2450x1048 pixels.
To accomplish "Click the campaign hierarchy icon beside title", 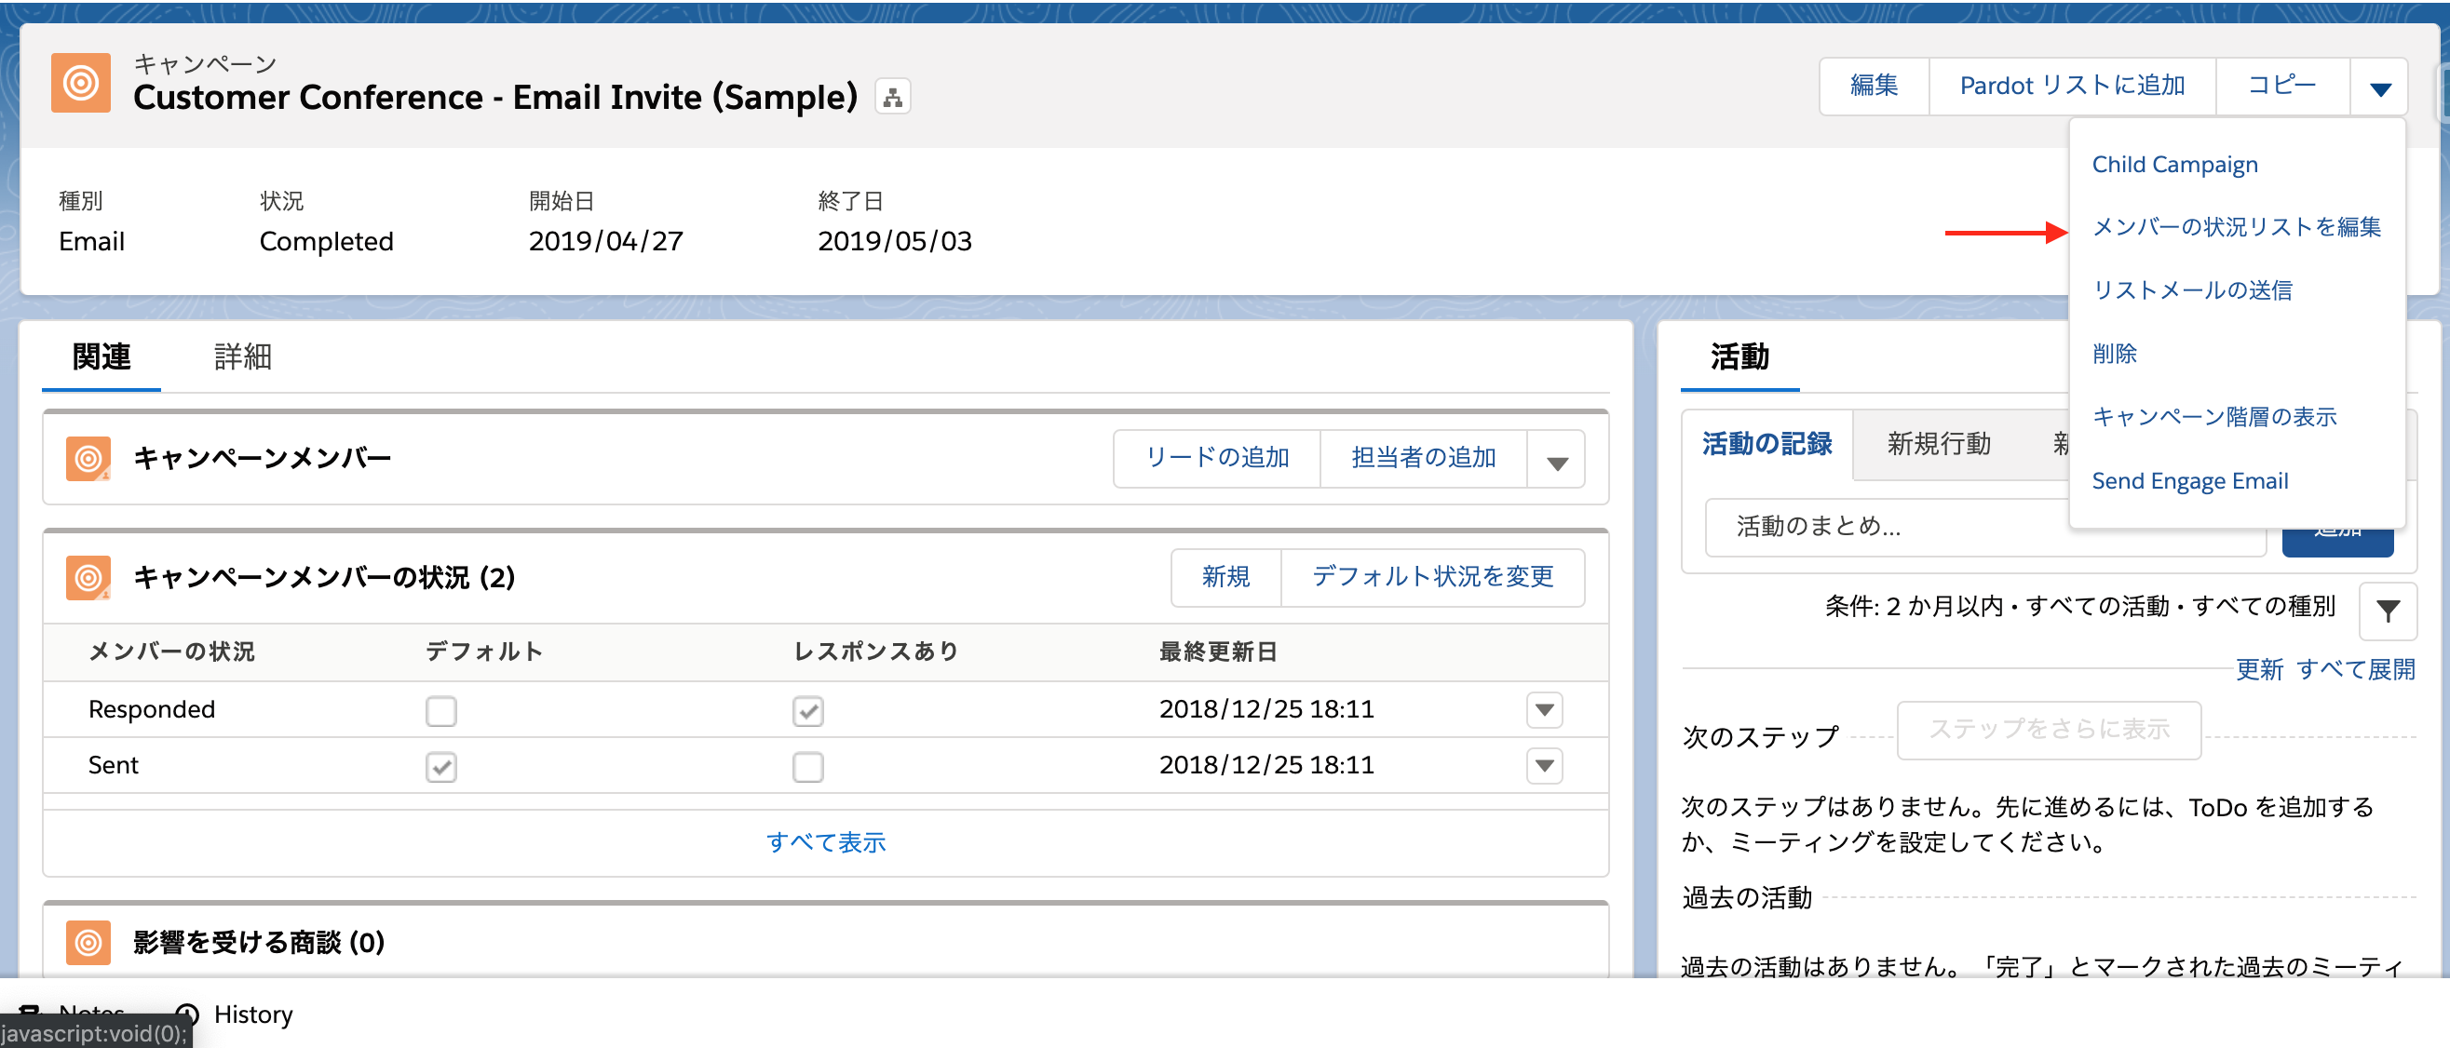I will [x=892, y=97].
